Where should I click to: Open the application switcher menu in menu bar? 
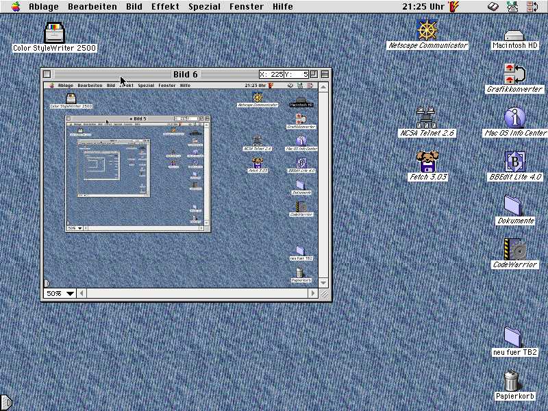pyautogui.click(x=532, y=7)
